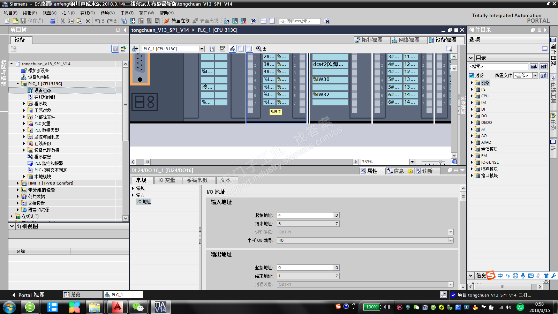Click the stop CPU icon

(x=243, y=21)
